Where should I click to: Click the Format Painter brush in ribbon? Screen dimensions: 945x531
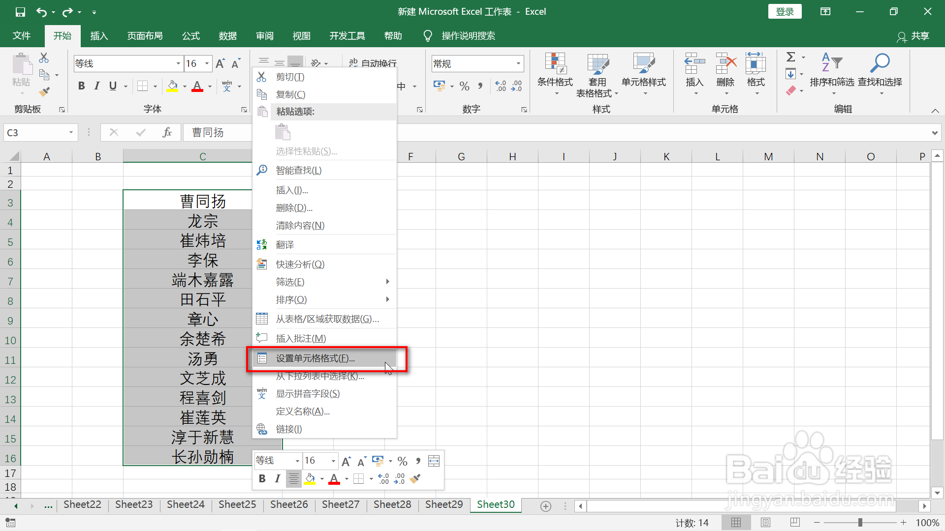(44, 91)
